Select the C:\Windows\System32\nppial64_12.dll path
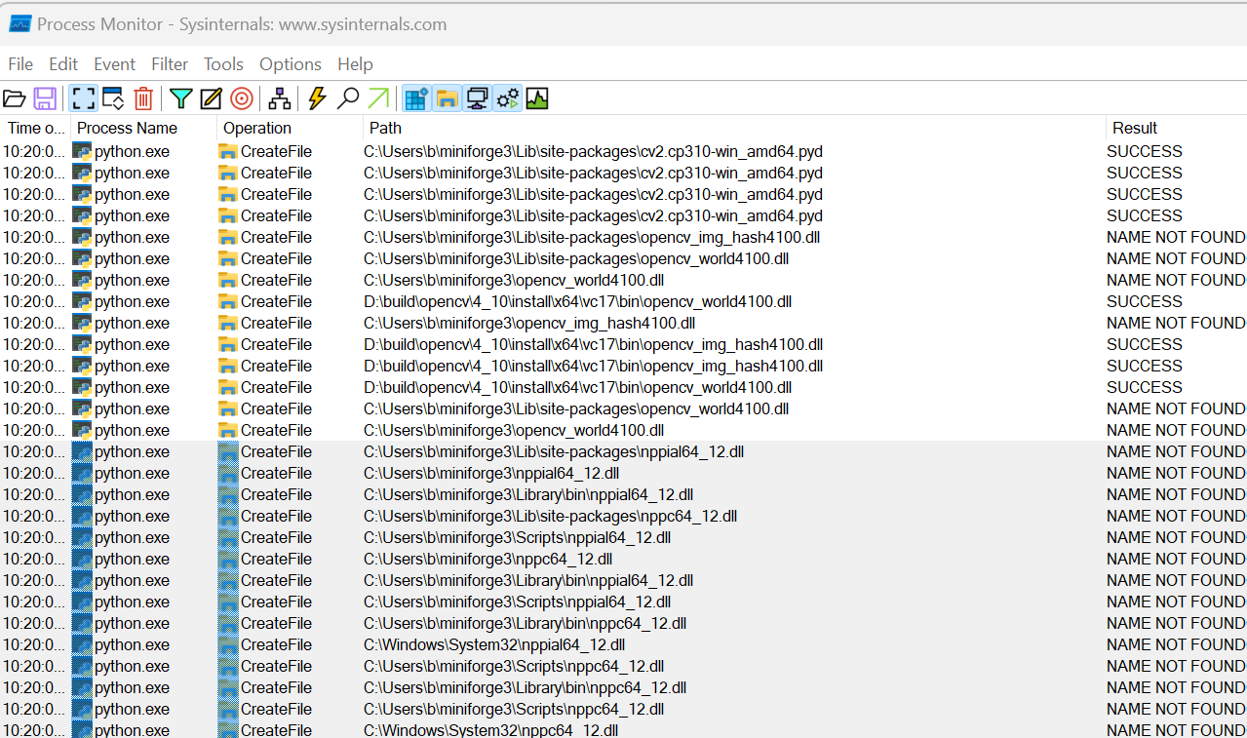1247x738 pixels. click(494, 644)
